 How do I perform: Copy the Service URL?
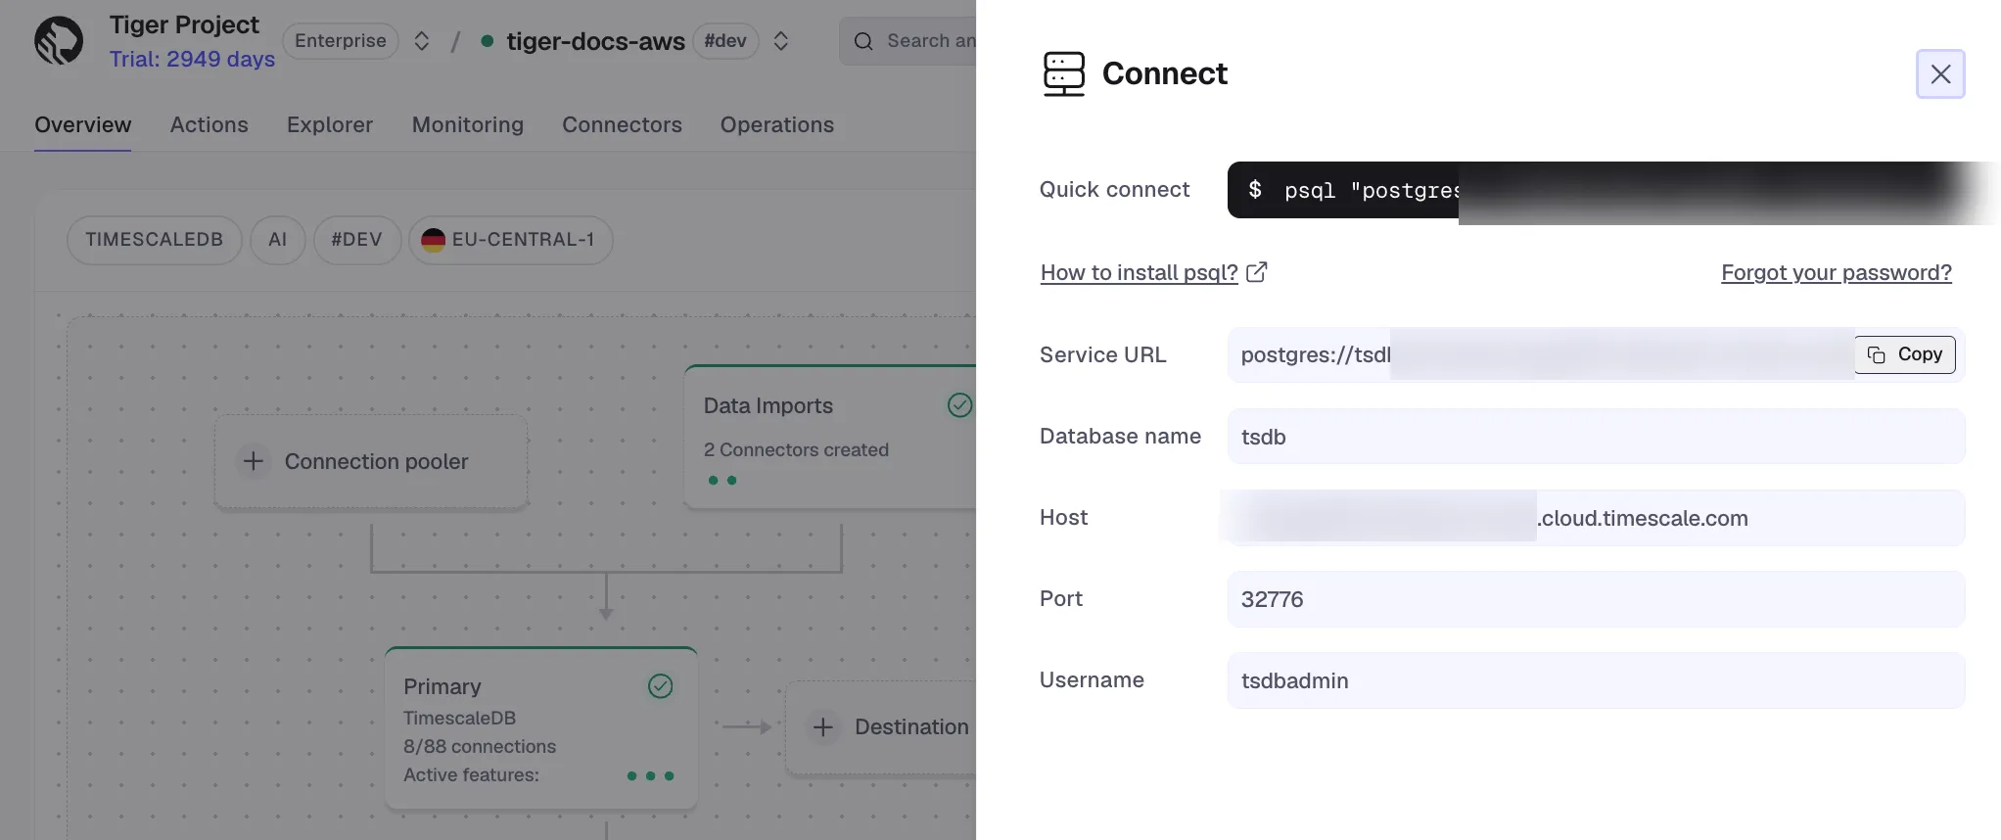[1905, 354]
